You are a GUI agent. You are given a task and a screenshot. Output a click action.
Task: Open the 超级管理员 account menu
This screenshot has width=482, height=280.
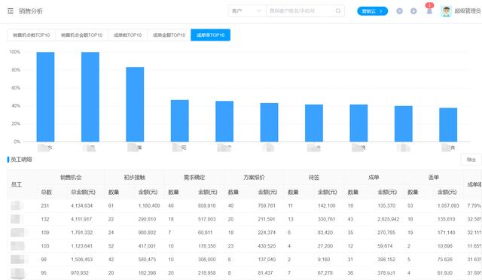click(468, 11)
